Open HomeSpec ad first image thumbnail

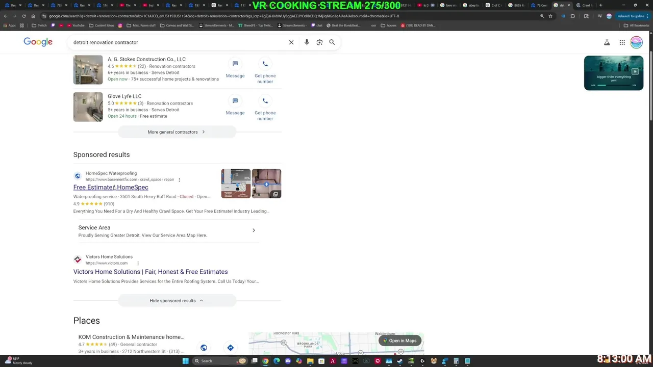pos(236,183)
